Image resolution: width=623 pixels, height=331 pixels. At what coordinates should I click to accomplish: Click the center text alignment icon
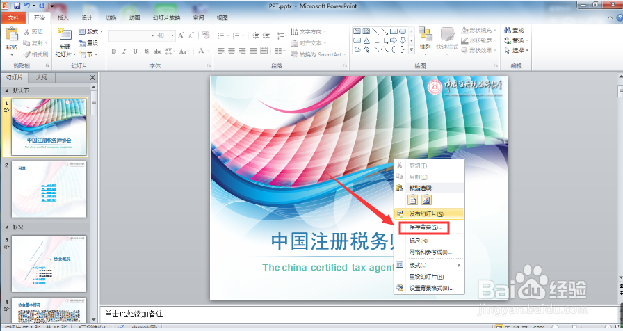(232, 51)
